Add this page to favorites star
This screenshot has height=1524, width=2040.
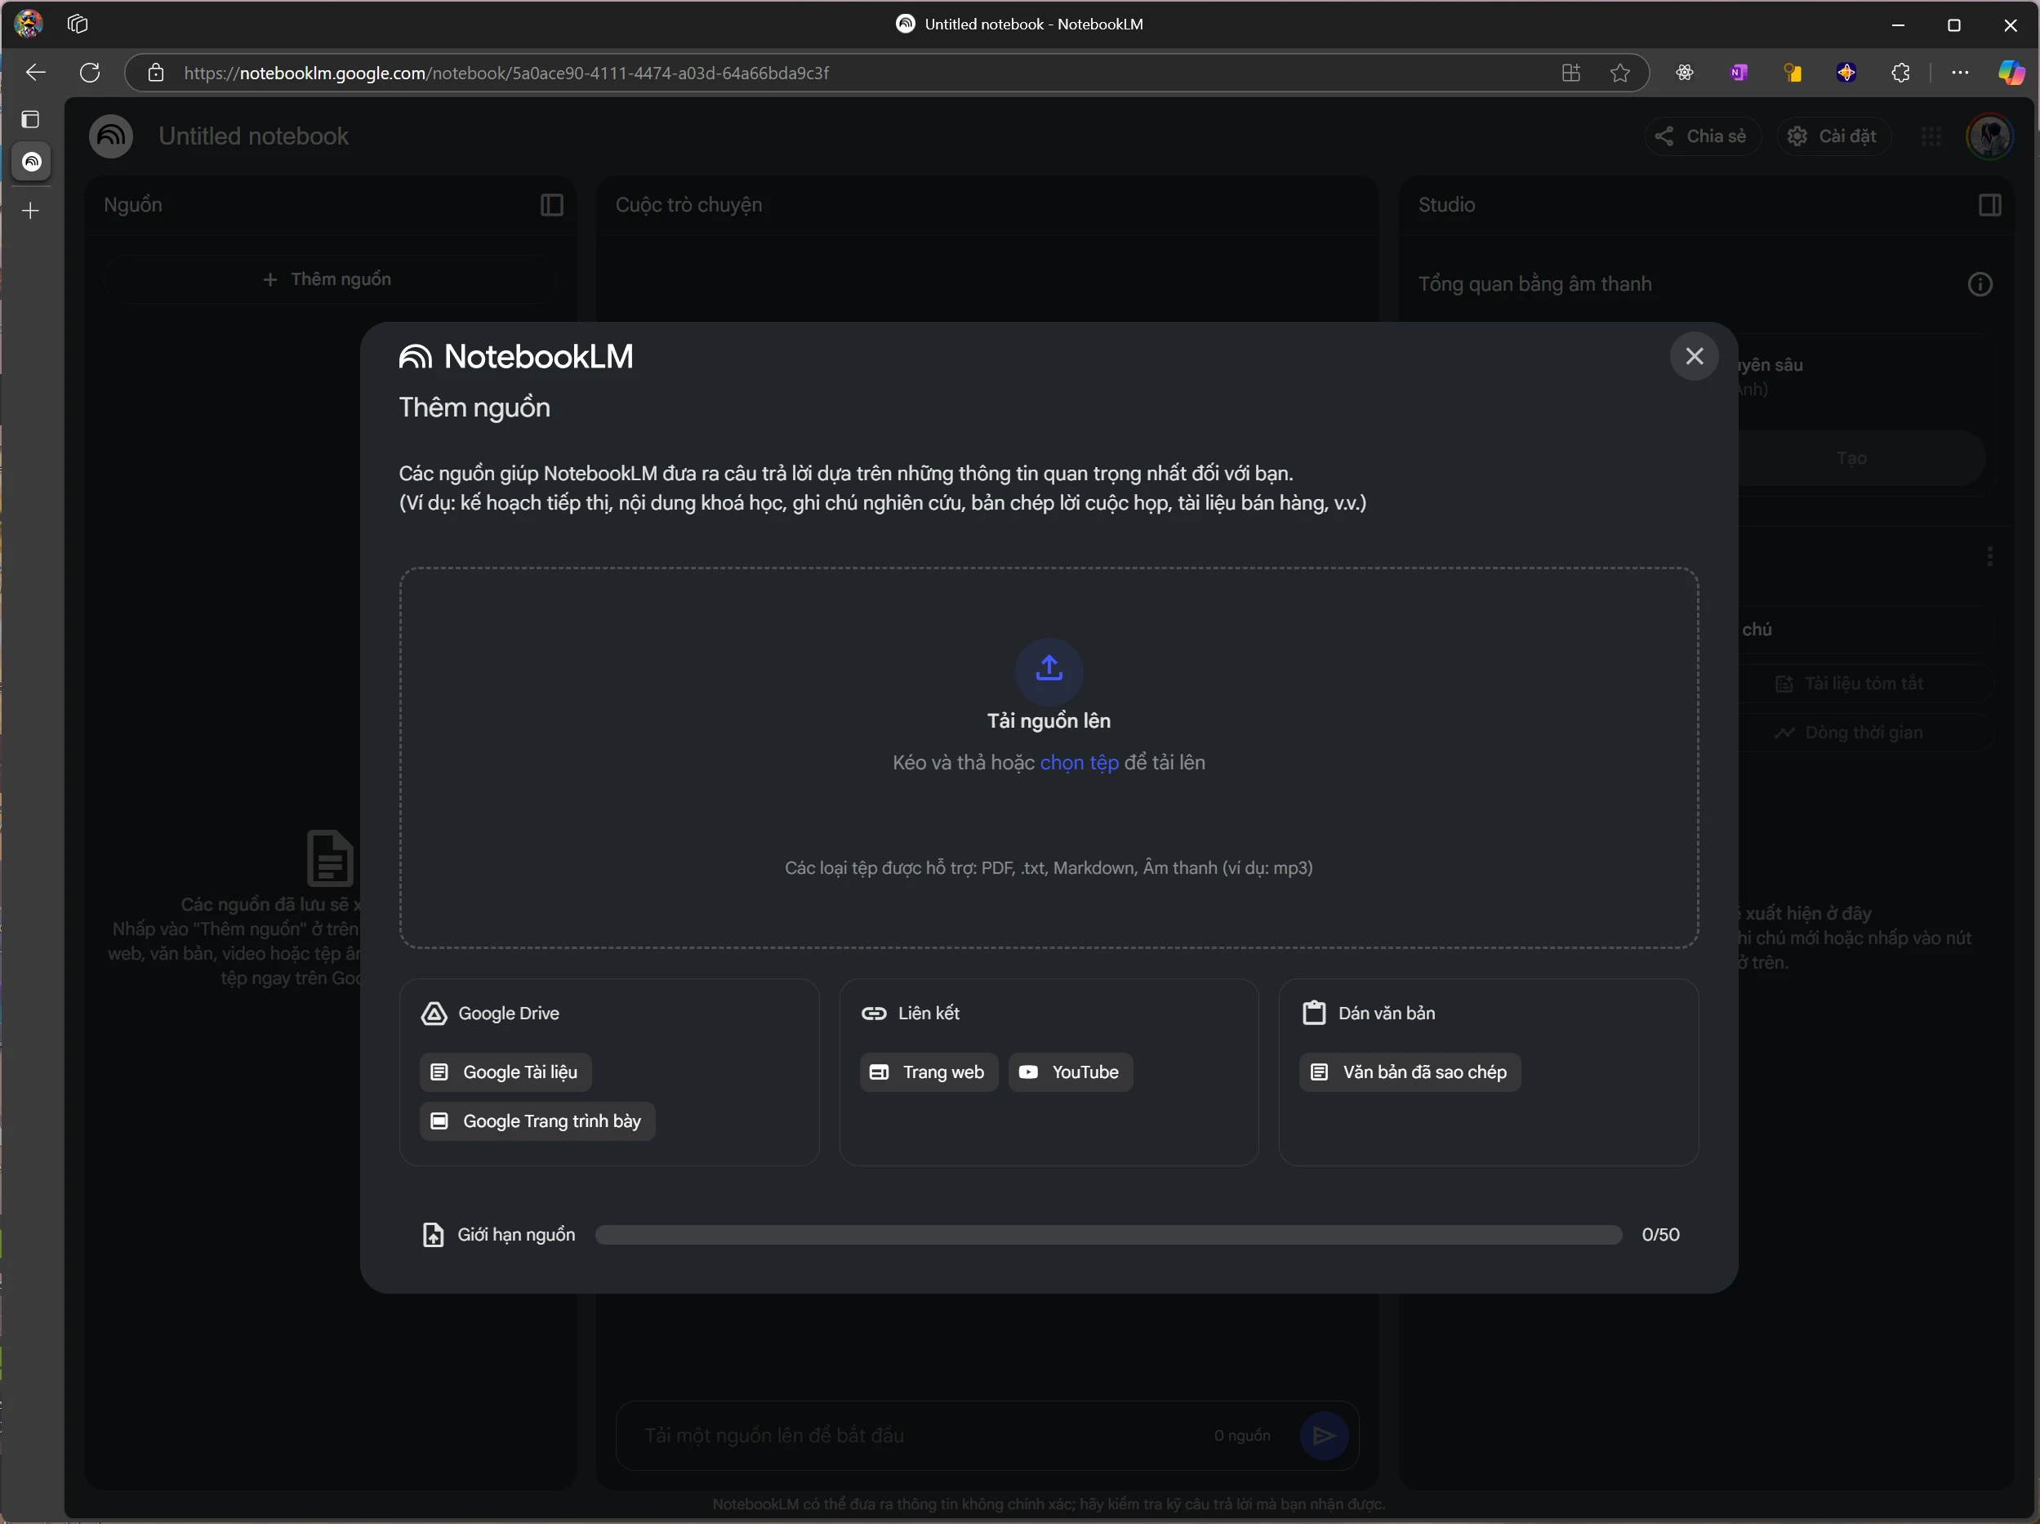[1619, 73]
